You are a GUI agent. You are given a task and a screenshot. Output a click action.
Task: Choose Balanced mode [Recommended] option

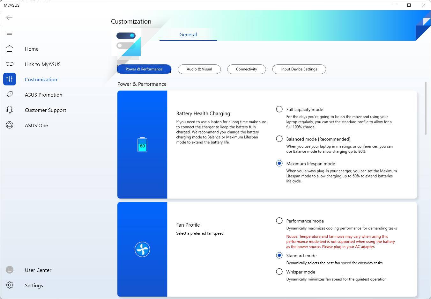(279, 139)
